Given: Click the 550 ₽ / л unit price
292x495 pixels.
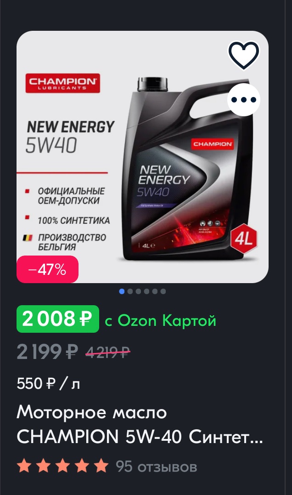Looking at the screenshot, I should (48, 384).
